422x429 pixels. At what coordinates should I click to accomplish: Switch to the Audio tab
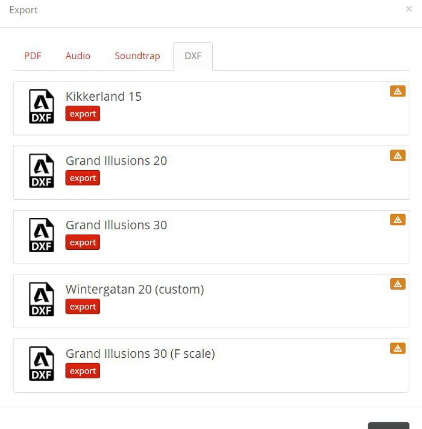point(78,56)
